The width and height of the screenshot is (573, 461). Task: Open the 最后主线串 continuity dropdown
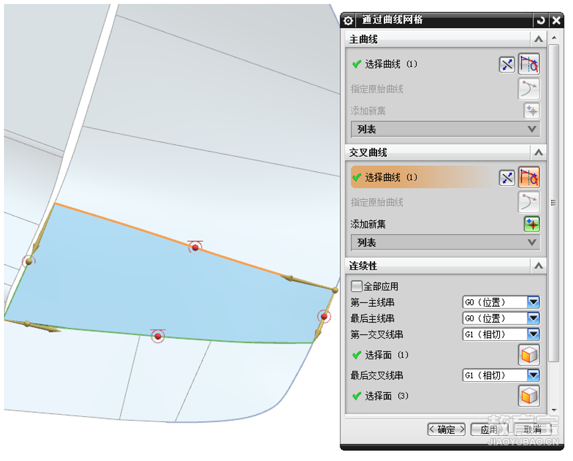click(x=533, y=319)
